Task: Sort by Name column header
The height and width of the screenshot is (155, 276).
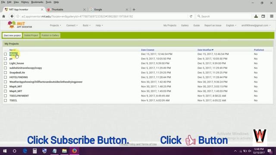Action: point(13,50)
